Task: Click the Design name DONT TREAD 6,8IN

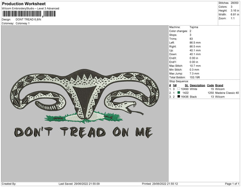Action: click(x=29, y=19)
